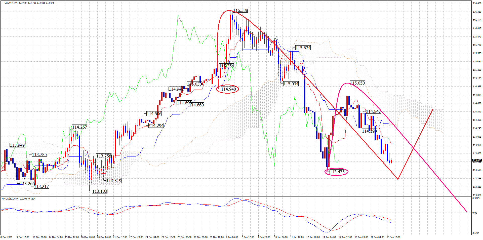The height and width of the screenshot is (240, 483).
Task: Select the pink-circled 113.475 low label
Action: click(337, 172)
